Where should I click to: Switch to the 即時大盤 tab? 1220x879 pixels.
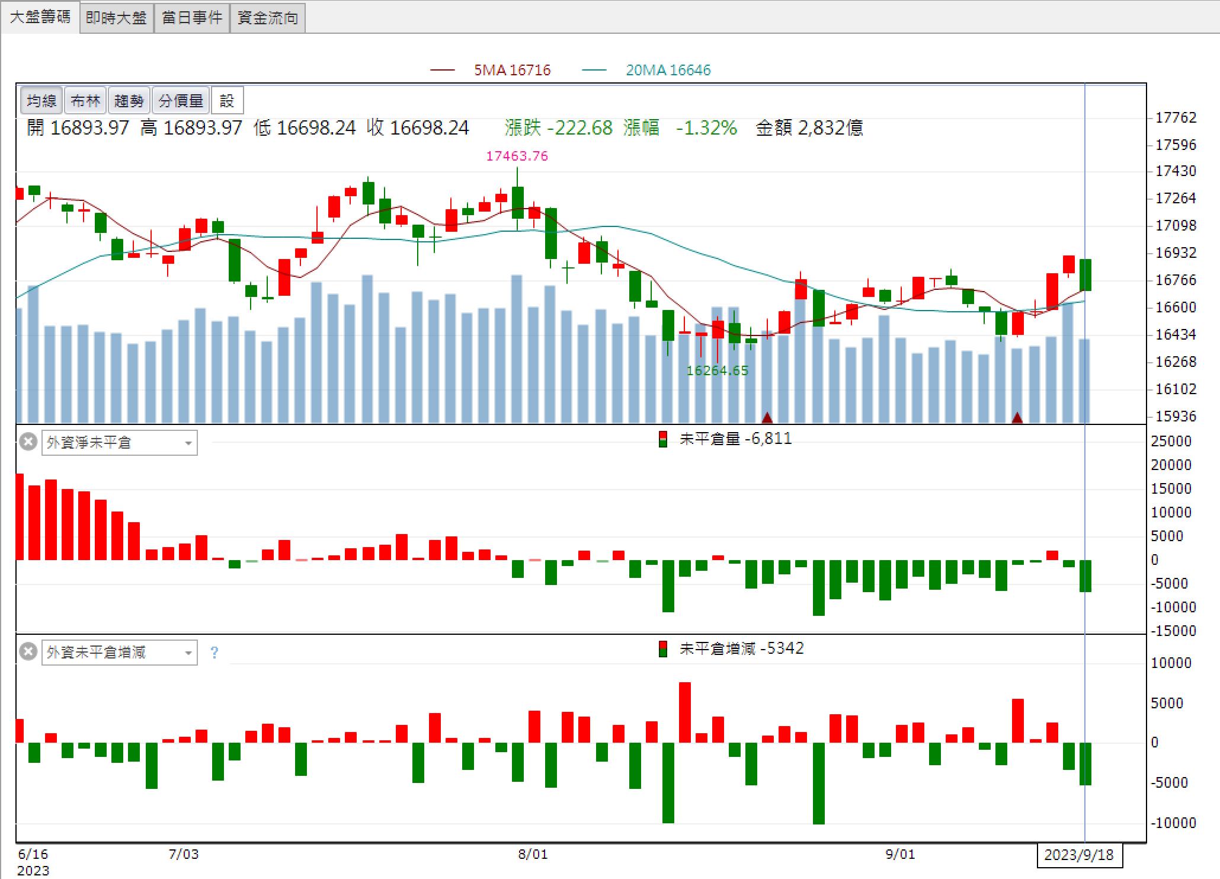pos(116,18)
